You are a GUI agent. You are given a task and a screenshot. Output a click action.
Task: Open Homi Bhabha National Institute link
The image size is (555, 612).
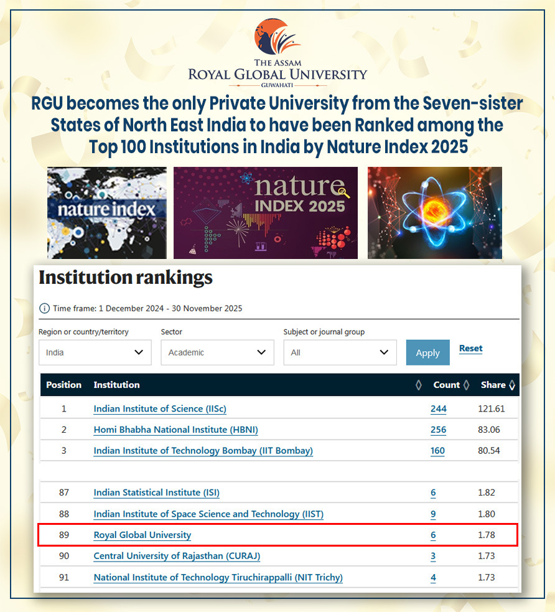coord(175,430)
